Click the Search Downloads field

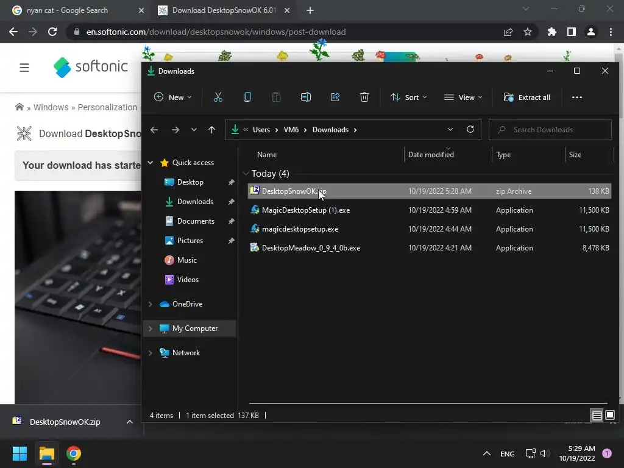[x=550, y=130]
